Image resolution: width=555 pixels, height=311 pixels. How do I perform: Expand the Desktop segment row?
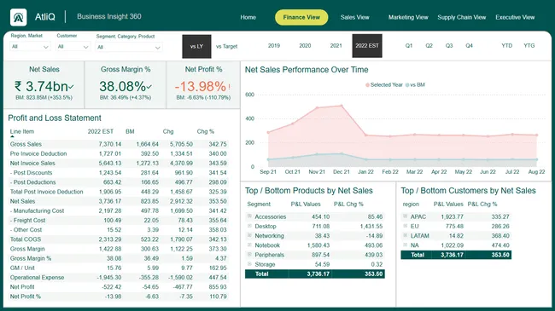249,226
